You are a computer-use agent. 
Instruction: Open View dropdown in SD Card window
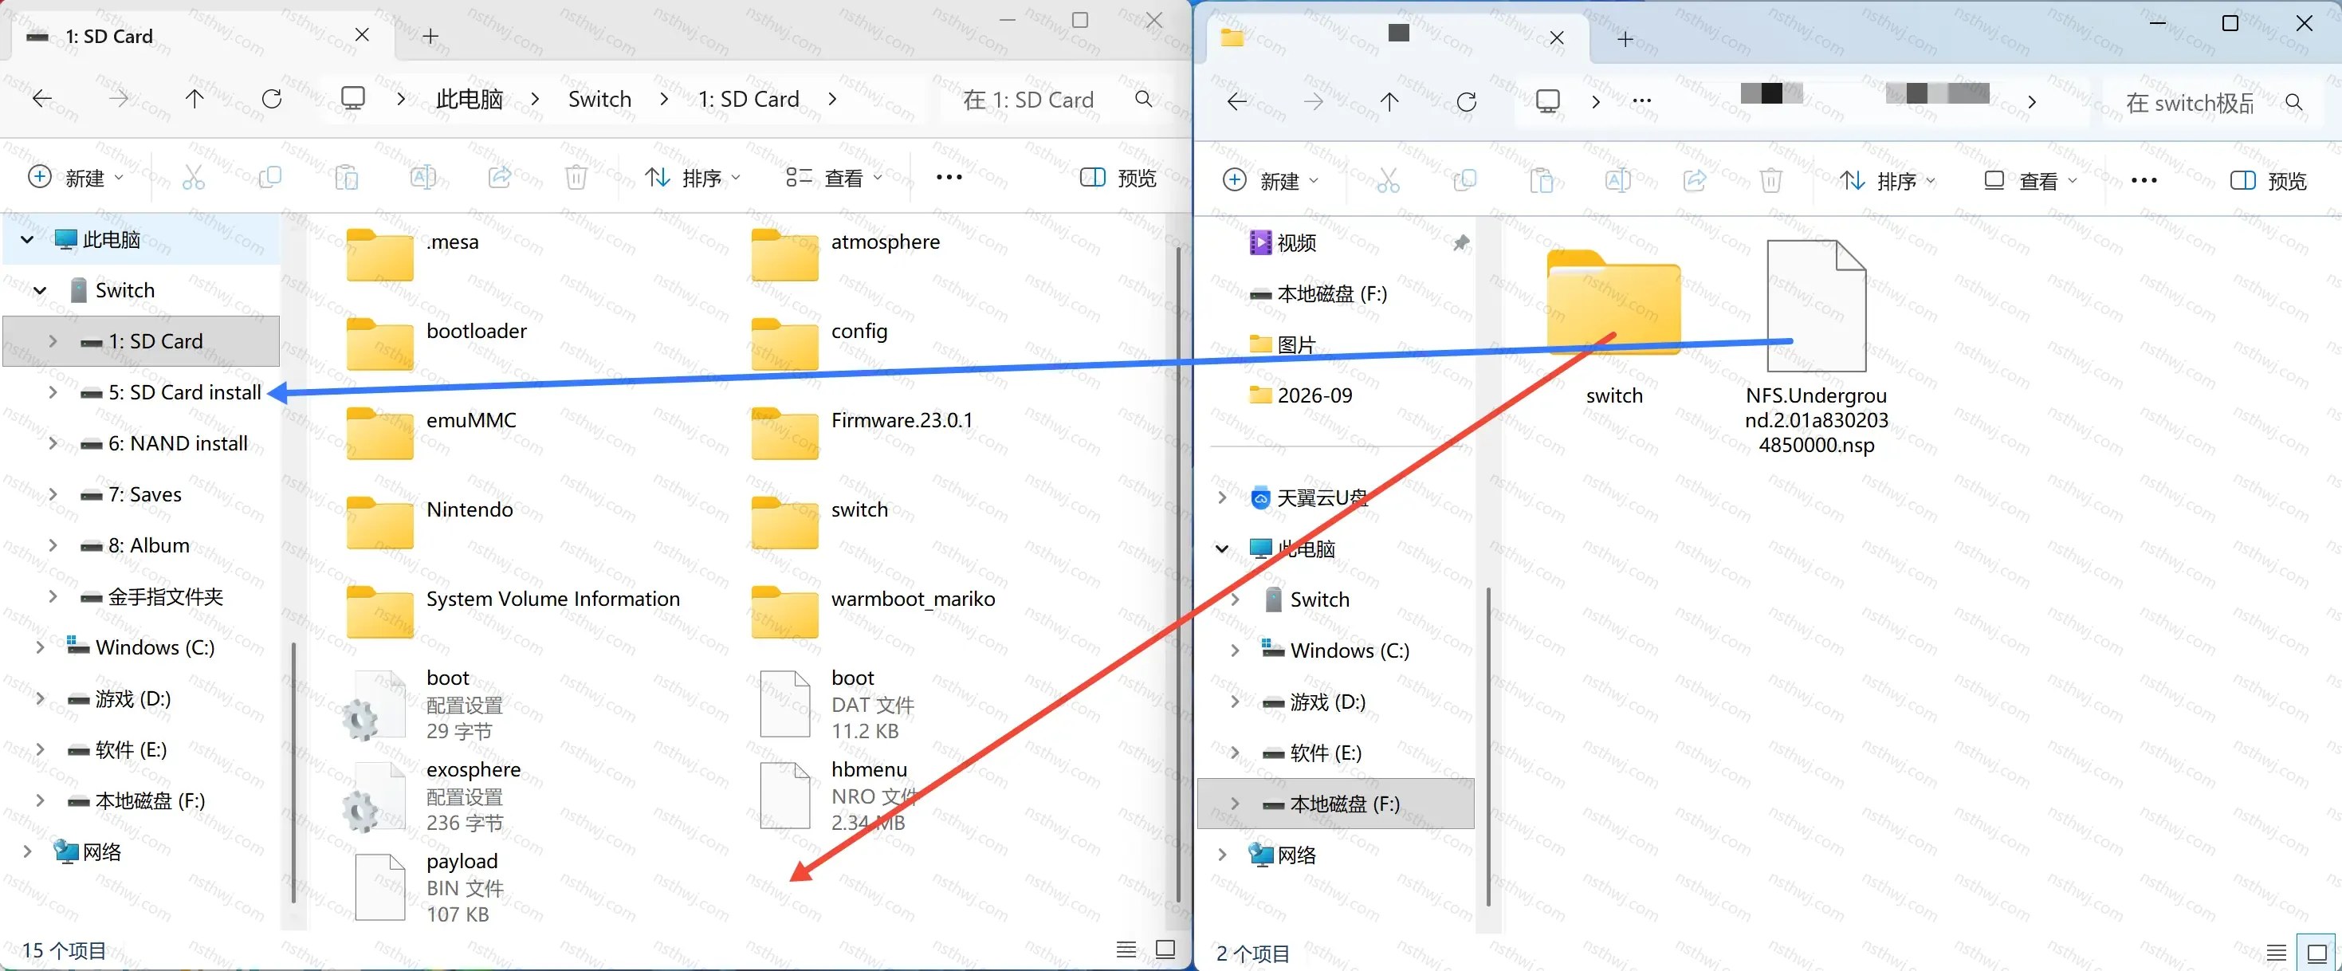(x=834, y=177)
